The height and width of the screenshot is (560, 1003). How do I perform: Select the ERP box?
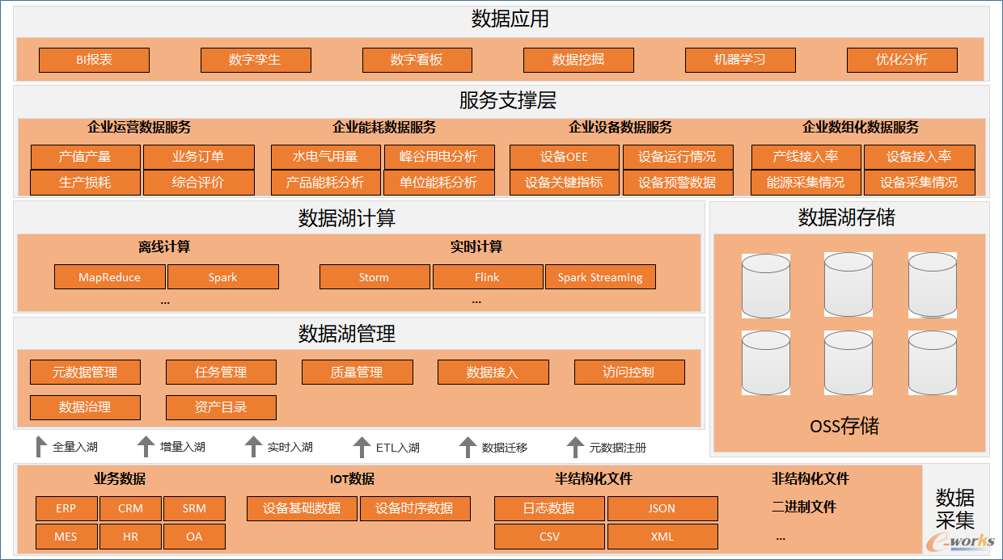click(x=66, y=508)
